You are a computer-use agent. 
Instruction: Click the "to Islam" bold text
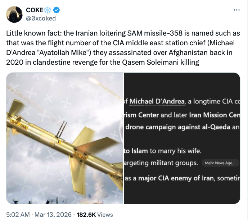[135, 151]
